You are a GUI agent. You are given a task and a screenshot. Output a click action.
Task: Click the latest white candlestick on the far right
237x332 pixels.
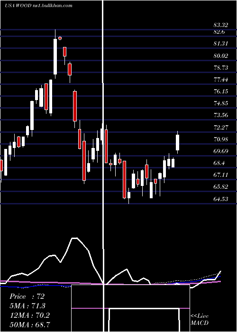coord(178,142)
